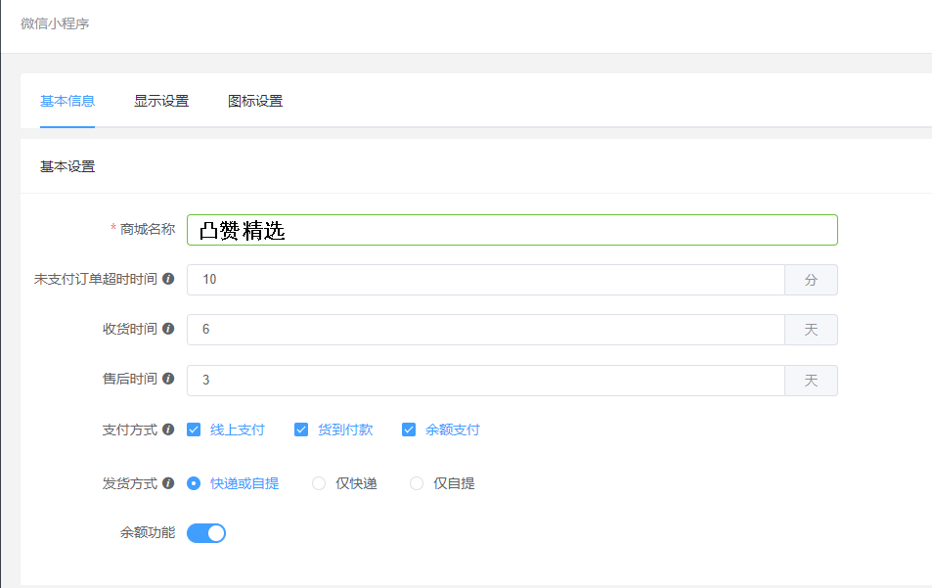
Task: Click the unpaid order timeout field
Action: 486,280
